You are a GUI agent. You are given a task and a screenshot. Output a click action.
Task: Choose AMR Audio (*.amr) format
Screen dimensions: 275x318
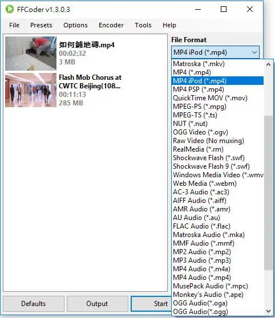pos(218,209)
